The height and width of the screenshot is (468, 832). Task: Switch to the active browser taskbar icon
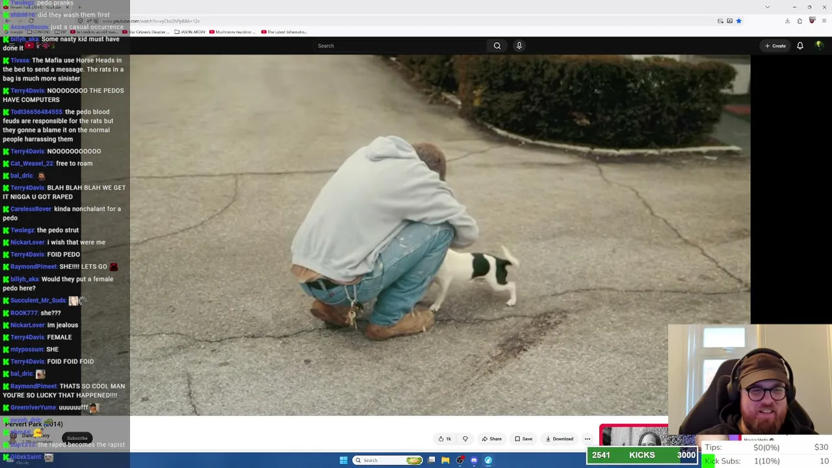coord(488,460)
